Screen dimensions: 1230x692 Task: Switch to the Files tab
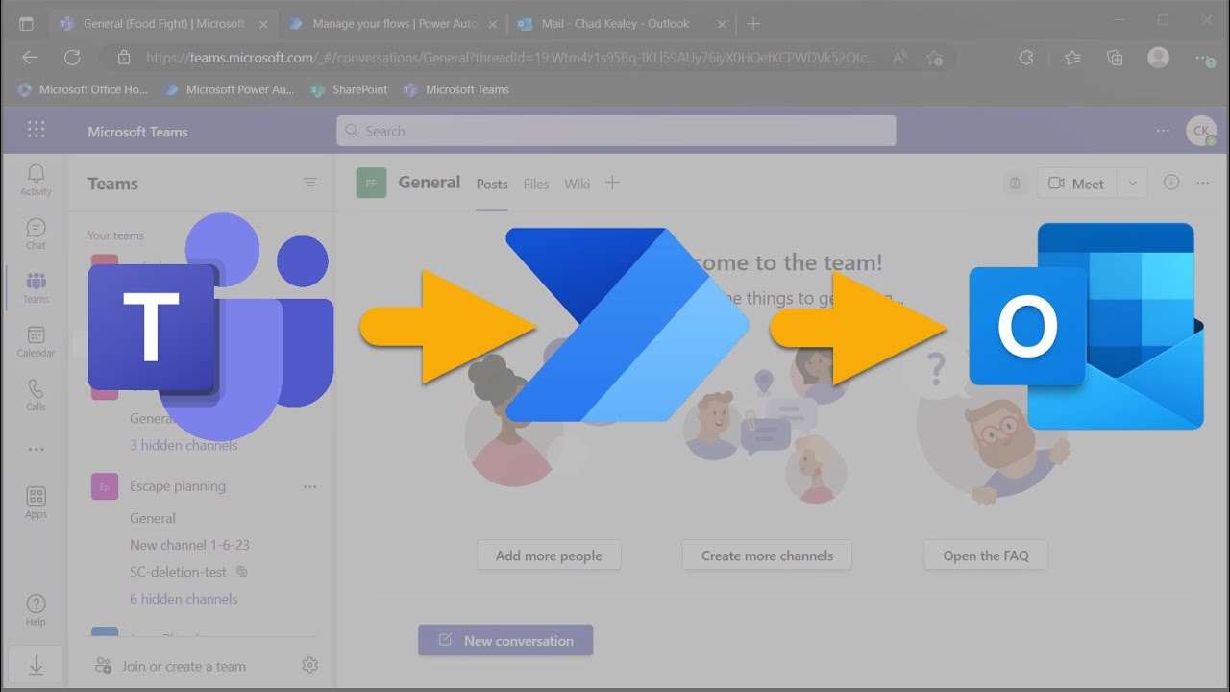coord(536,184)
